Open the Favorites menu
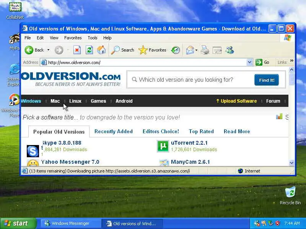This screenshot has height=229, width=306. (73, 38)
